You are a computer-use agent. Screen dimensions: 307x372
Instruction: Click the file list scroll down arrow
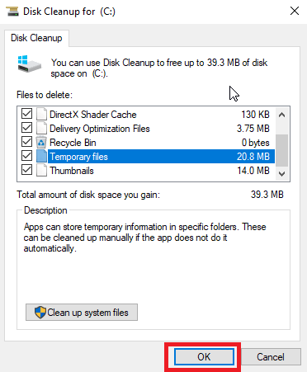tap(281, 174)
